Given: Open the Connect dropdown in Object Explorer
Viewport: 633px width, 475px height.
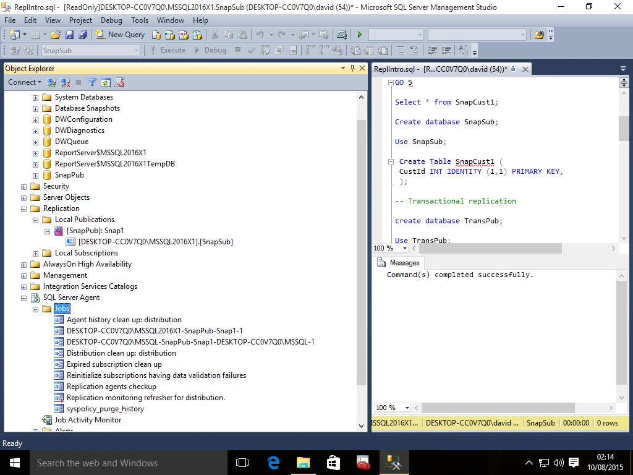Looking at the screenshot, I should pyautogui.click(x=25, y=82).
